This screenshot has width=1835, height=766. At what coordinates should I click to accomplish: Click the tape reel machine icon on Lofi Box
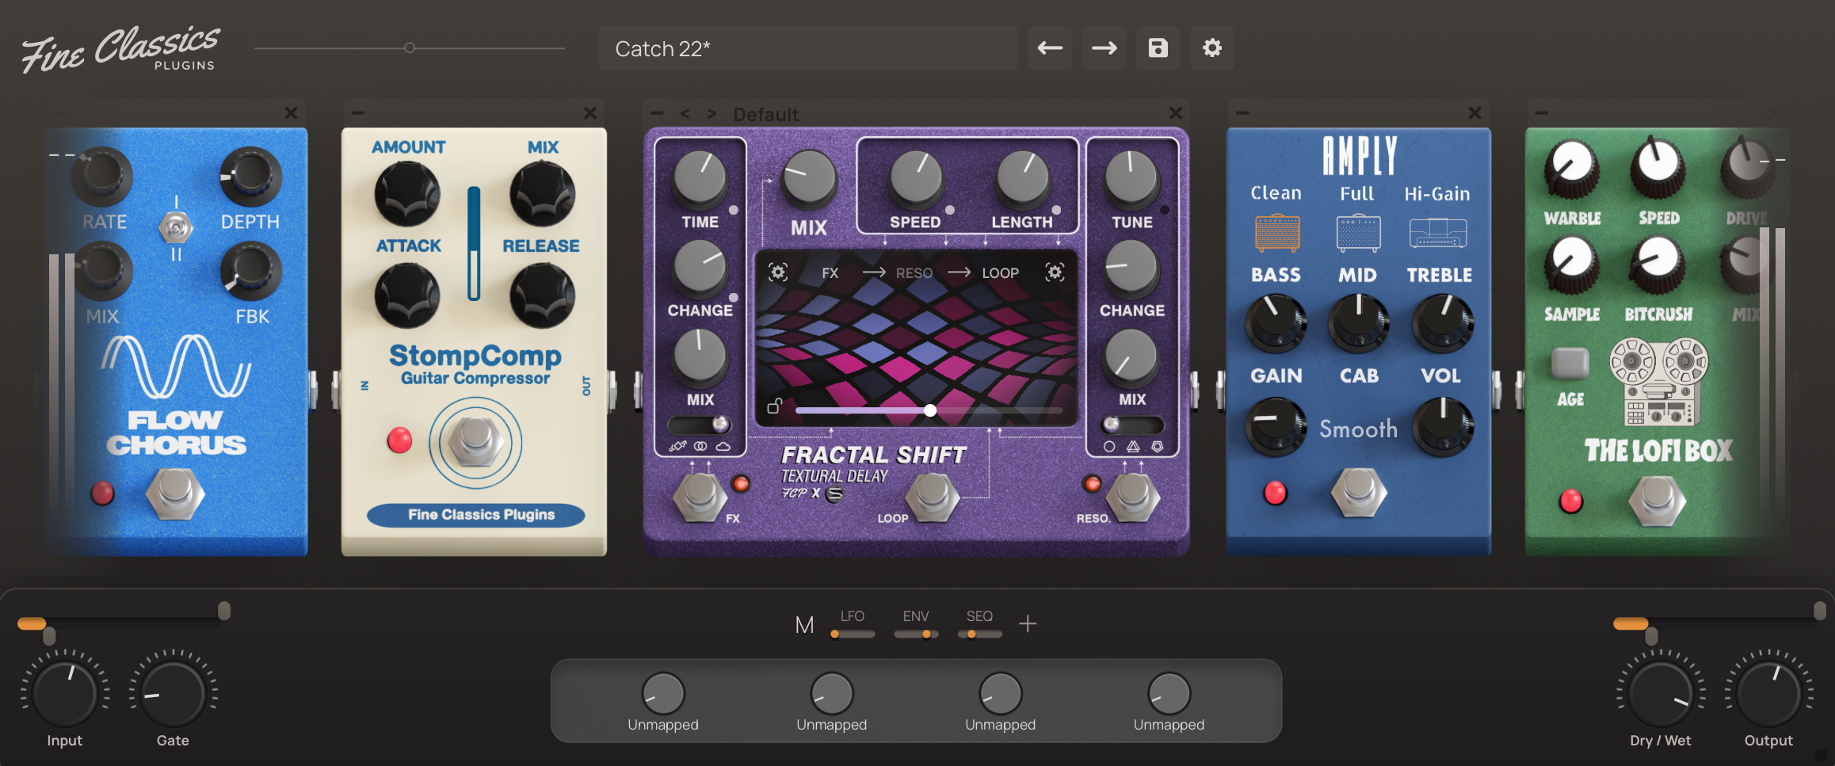1659,381
